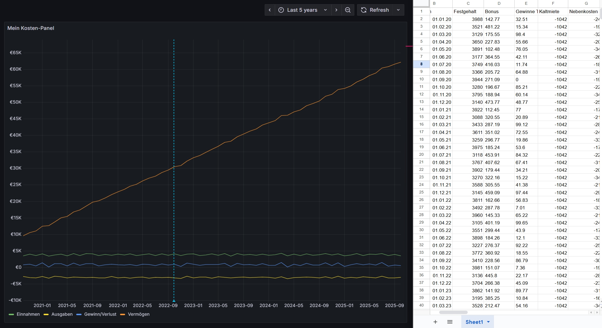The height and width of the screenshot is (328, 602).
Task: Click the Refresh button
Action: 379,10
